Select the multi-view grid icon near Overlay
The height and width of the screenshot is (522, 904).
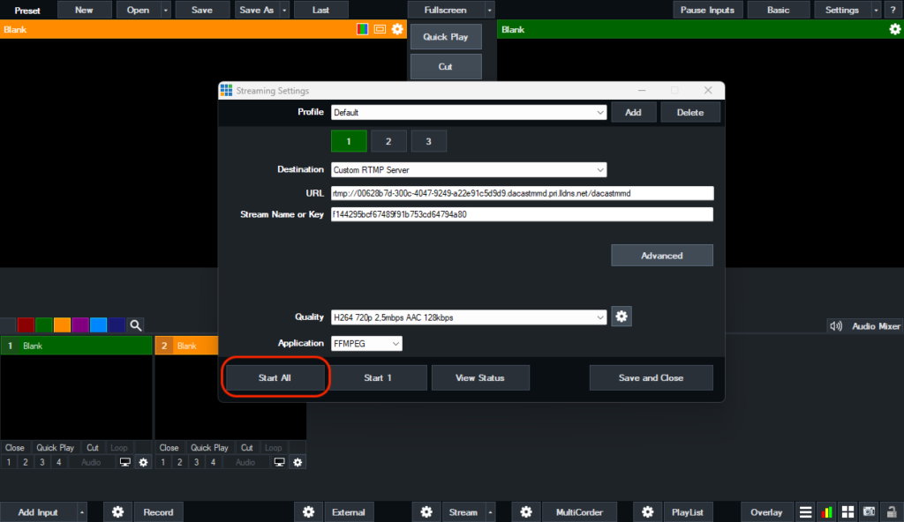(x=847, y=511)
